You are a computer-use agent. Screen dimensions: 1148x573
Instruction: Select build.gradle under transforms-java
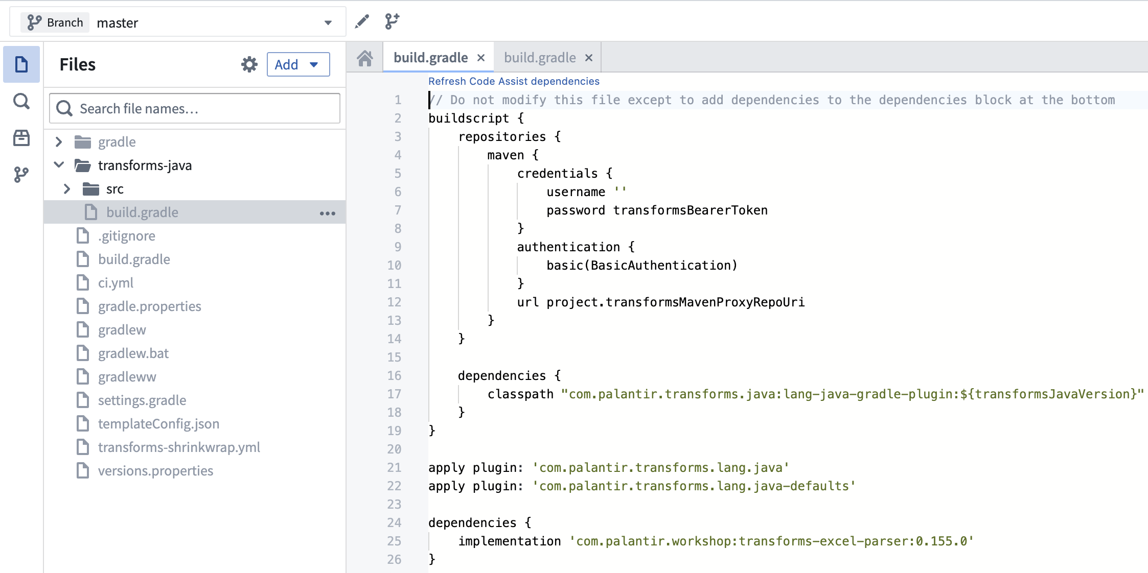click(195, 212)
